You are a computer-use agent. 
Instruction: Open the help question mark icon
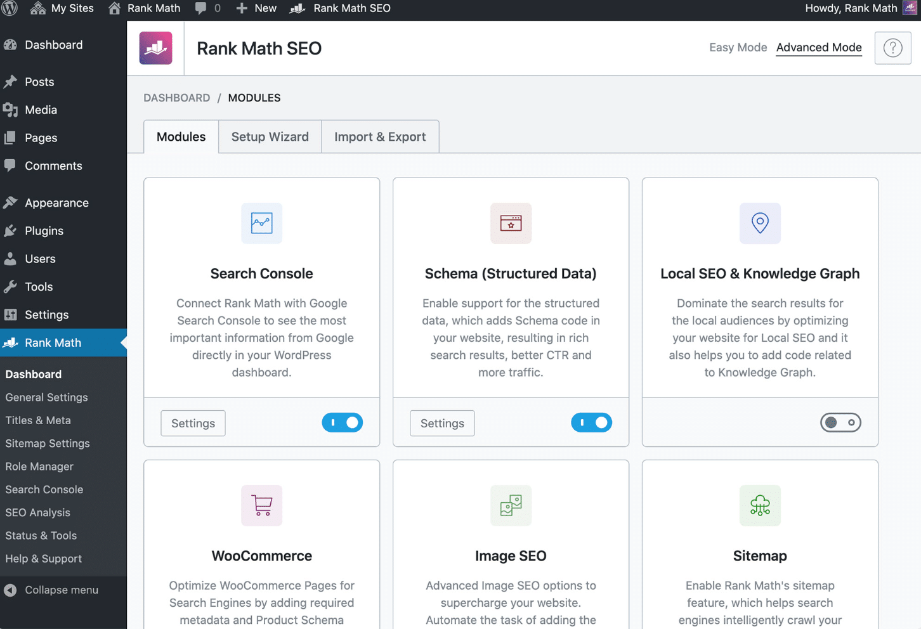pos(892,48)
